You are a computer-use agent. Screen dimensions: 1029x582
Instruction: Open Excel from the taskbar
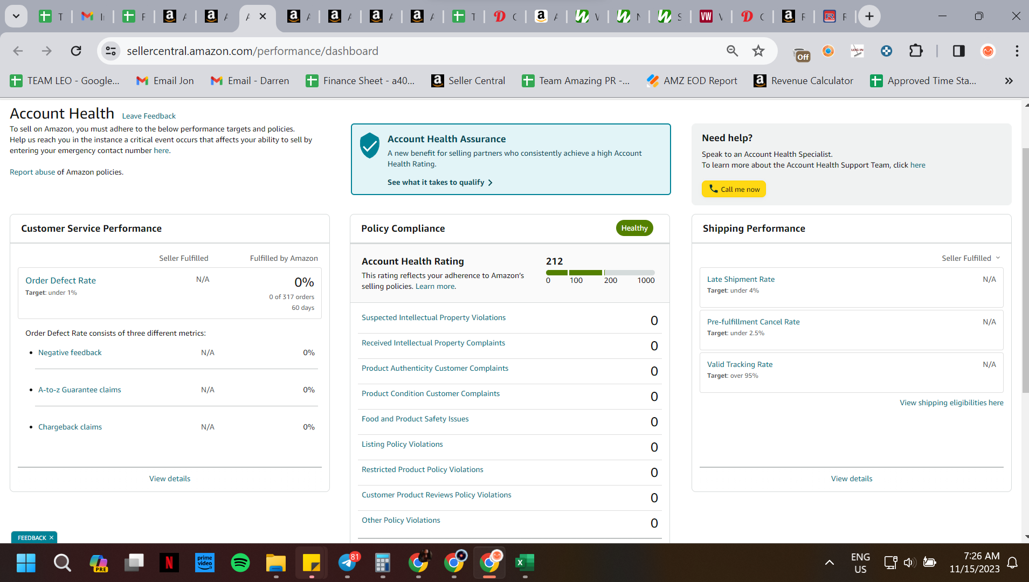[524, 563]
